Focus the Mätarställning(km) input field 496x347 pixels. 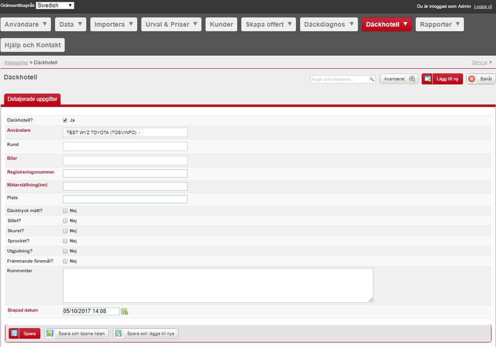(x=125, y=186)
